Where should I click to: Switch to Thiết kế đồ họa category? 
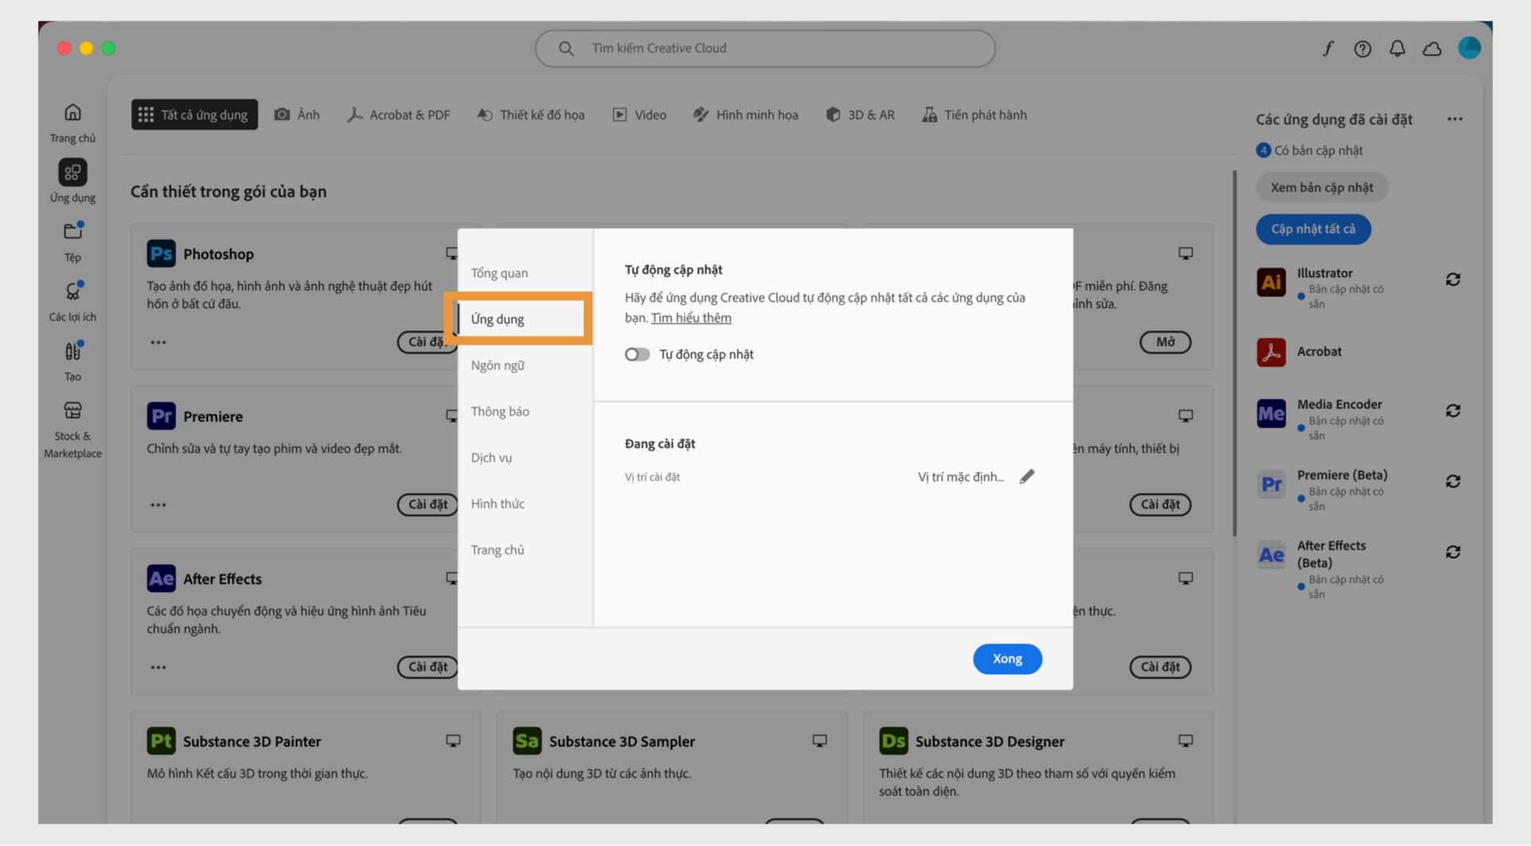[x=531, y=115]
